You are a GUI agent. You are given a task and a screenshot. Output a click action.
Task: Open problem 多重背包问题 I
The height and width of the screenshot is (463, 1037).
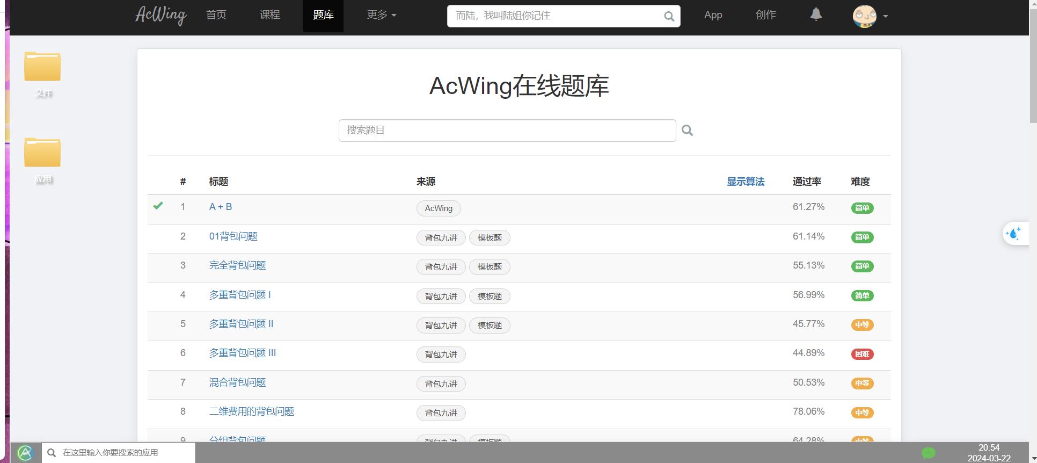(240, 295)
